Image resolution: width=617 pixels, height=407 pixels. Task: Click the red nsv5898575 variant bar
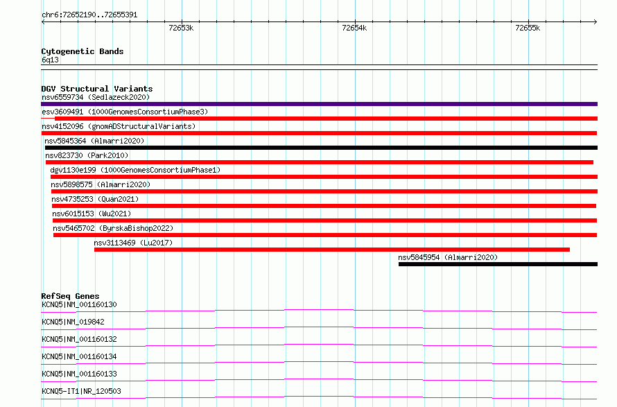pyautogui.click(x=324, y=191)
